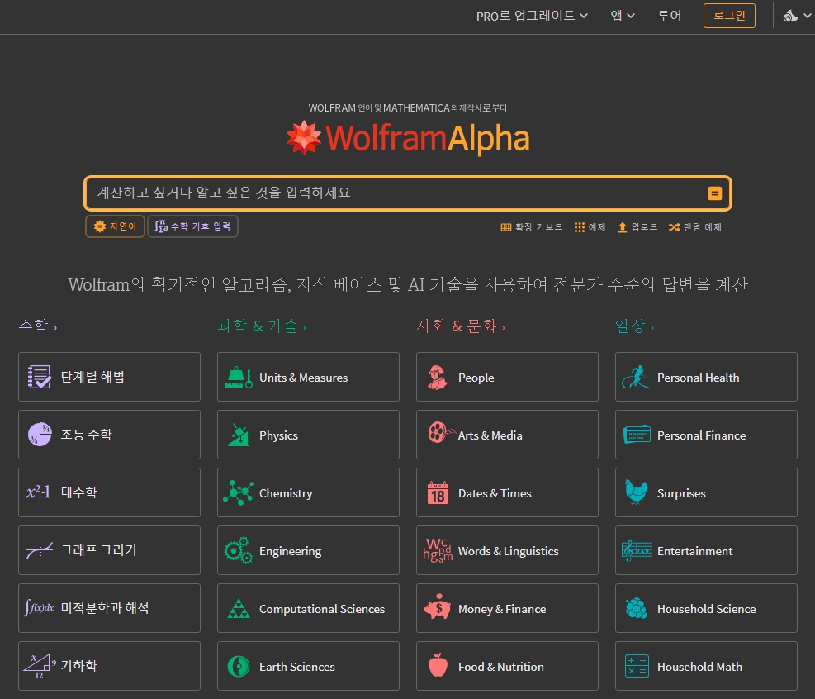Open the People topic label

tap(476, 378)
